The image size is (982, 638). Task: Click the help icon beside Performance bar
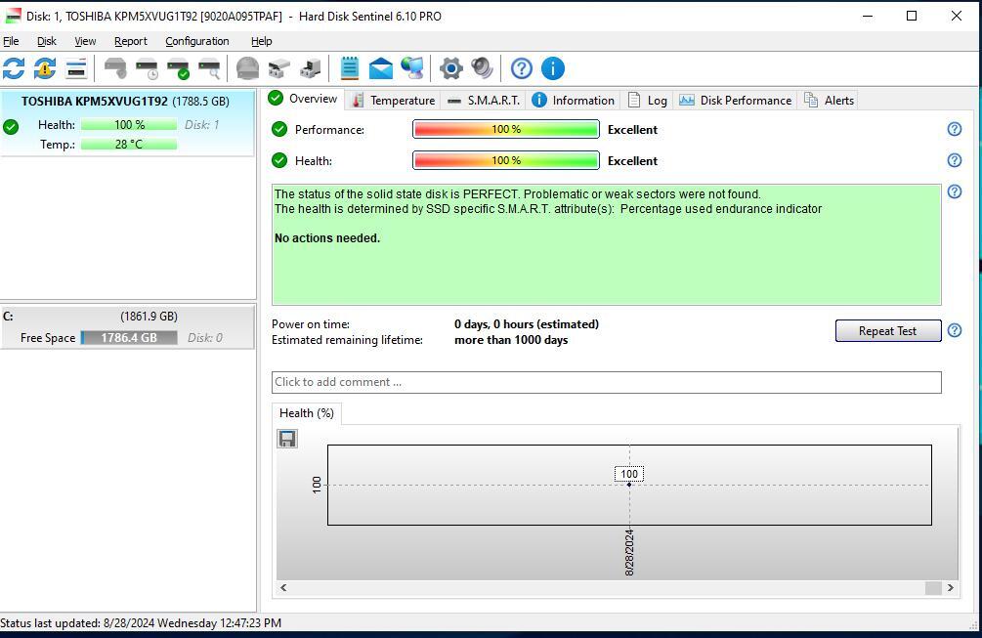(954, 129)
